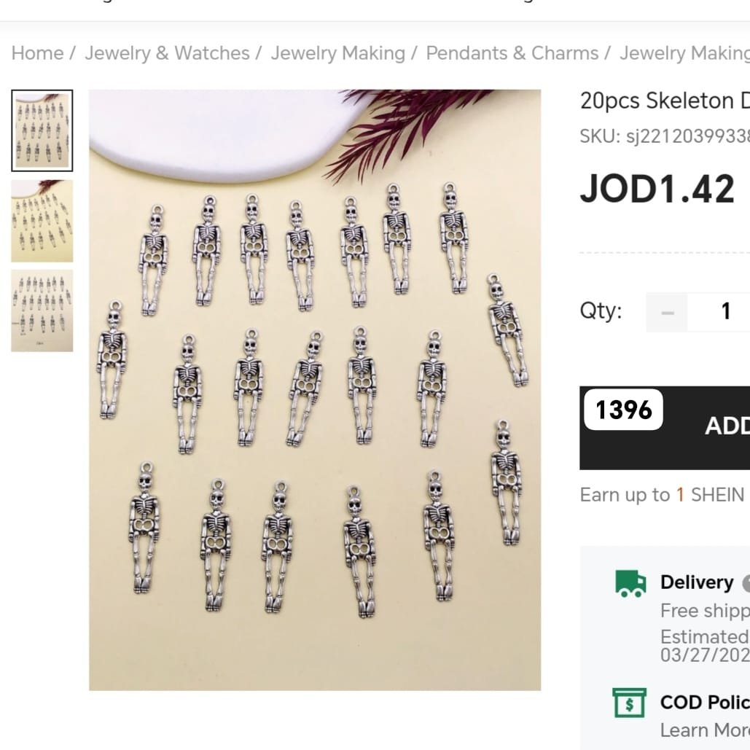
Task: Click the Home breadcrumb link
Action: pos(37,53)
